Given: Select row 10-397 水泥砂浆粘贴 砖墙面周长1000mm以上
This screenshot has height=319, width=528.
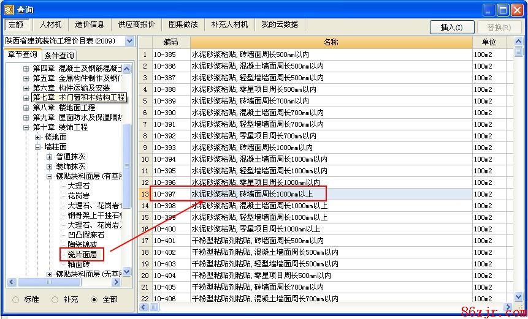Looking at the screenshot, I should click(258, 194).
